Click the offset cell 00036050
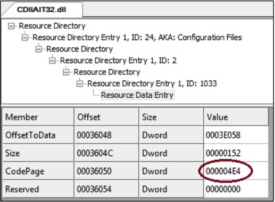275x202 pixels. (x=107, y=171)
